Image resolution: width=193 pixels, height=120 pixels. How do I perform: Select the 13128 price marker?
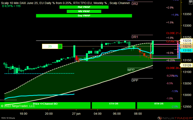[x=187, y=66]
